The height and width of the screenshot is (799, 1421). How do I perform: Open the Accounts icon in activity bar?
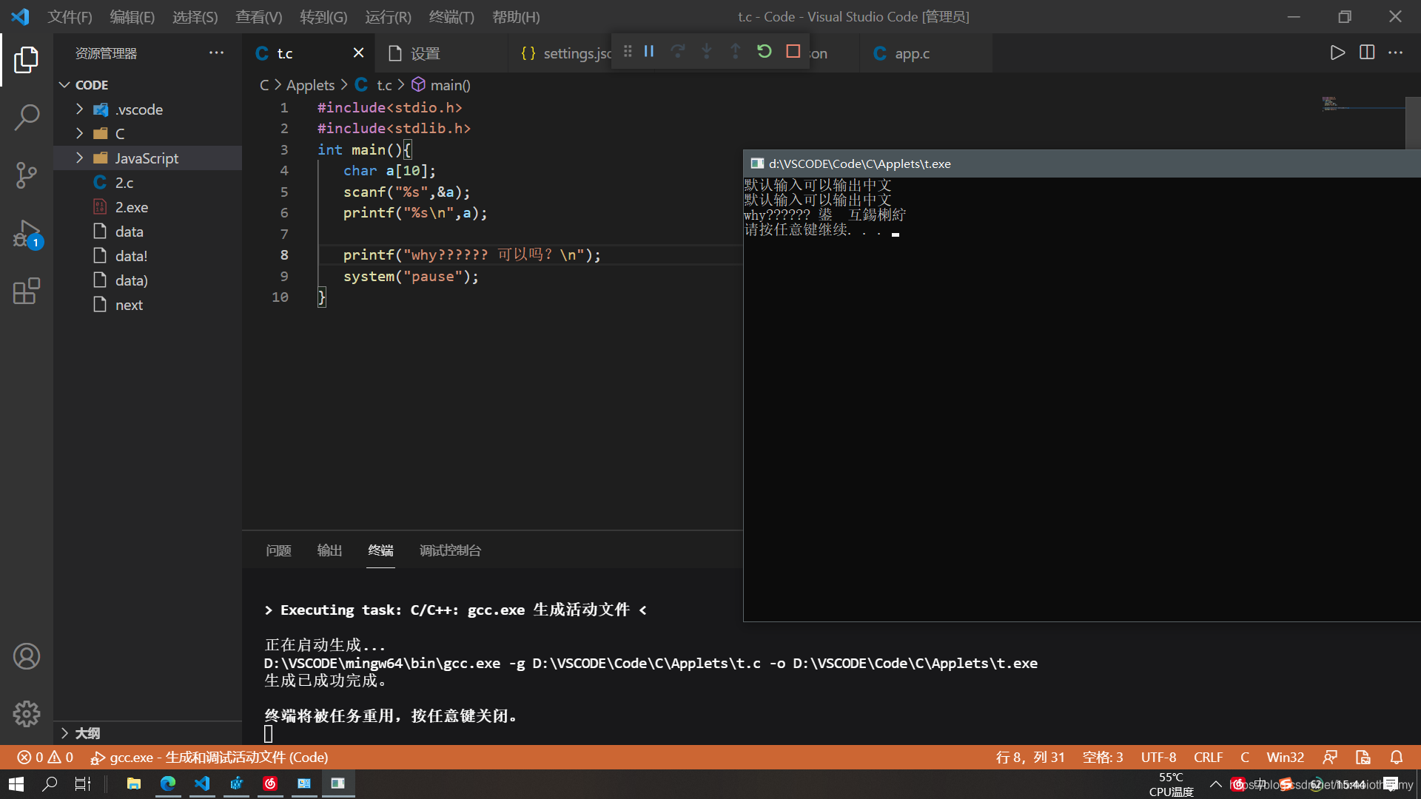click(x=27, y=656)
